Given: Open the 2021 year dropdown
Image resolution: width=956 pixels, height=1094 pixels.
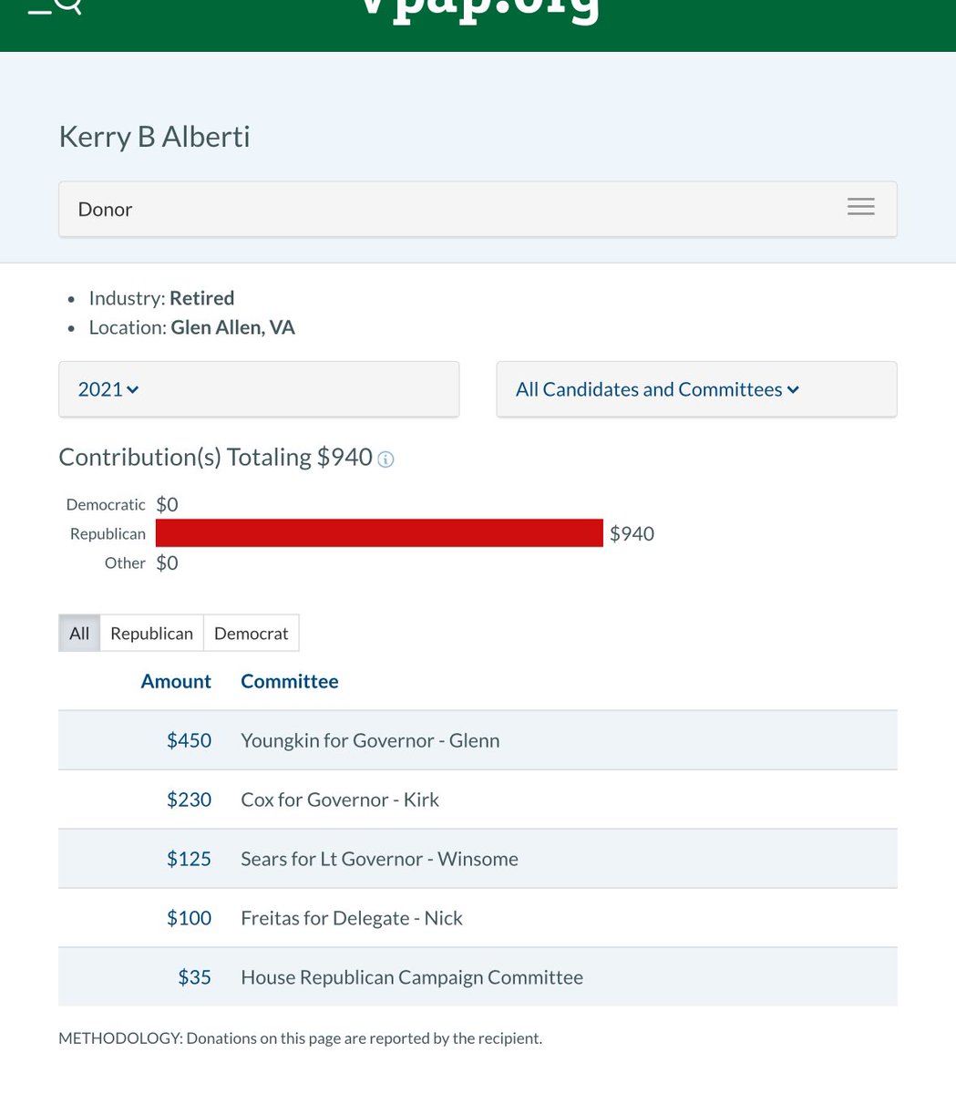Looking at the screenshot, I should tap(259, 389).
